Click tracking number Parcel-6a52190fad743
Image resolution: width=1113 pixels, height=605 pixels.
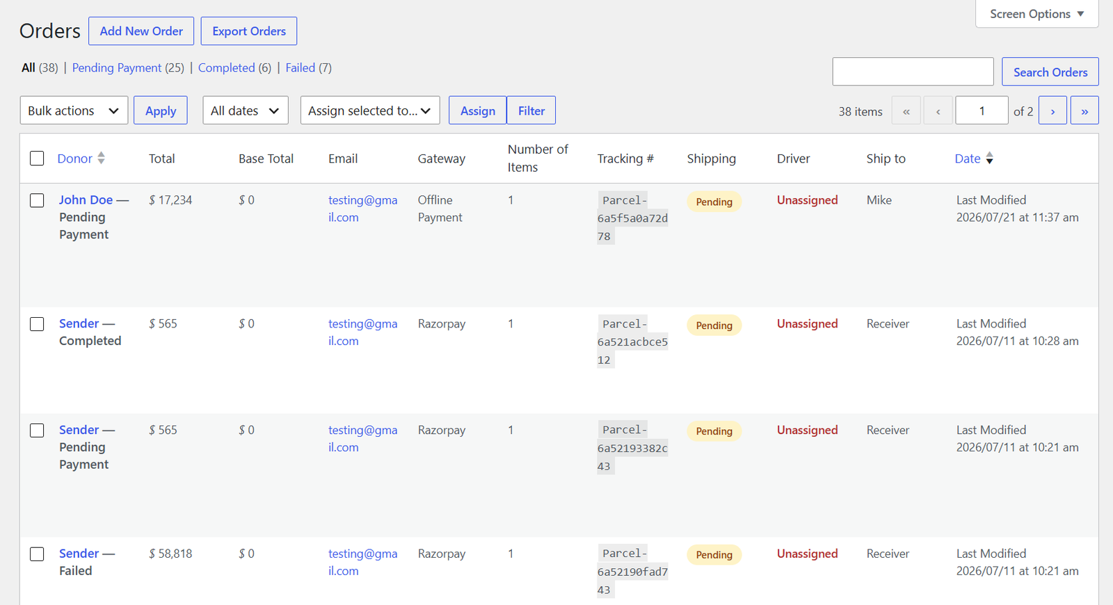pos(632,572)
